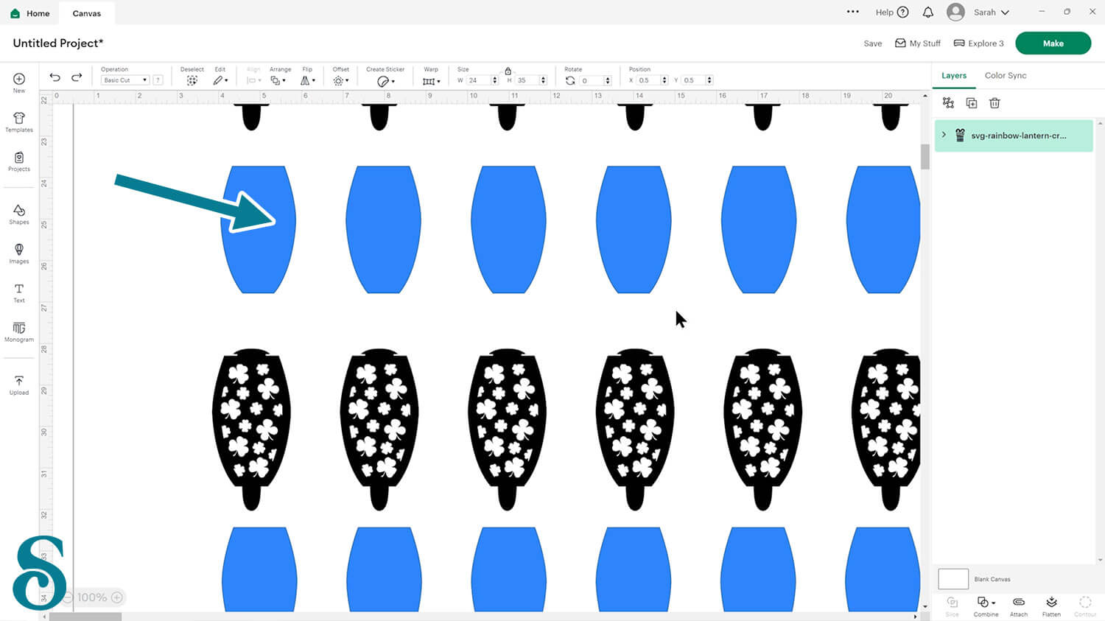
Task: Click the width size field
Action: (x=479, y=80)
